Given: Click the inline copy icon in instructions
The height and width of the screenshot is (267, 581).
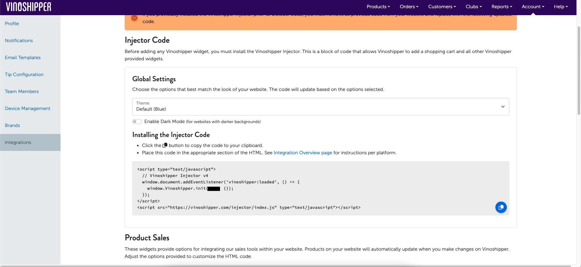Looking at the screenshot, I should 165,145.
